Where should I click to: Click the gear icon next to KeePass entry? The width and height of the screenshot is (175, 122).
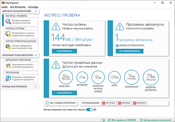tap(117, 46)
